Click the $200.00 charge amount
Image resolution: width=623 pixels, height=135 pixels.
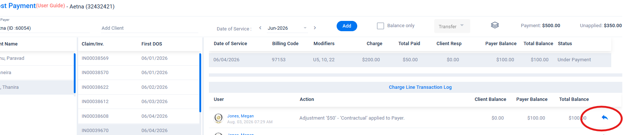coord(371,60)
